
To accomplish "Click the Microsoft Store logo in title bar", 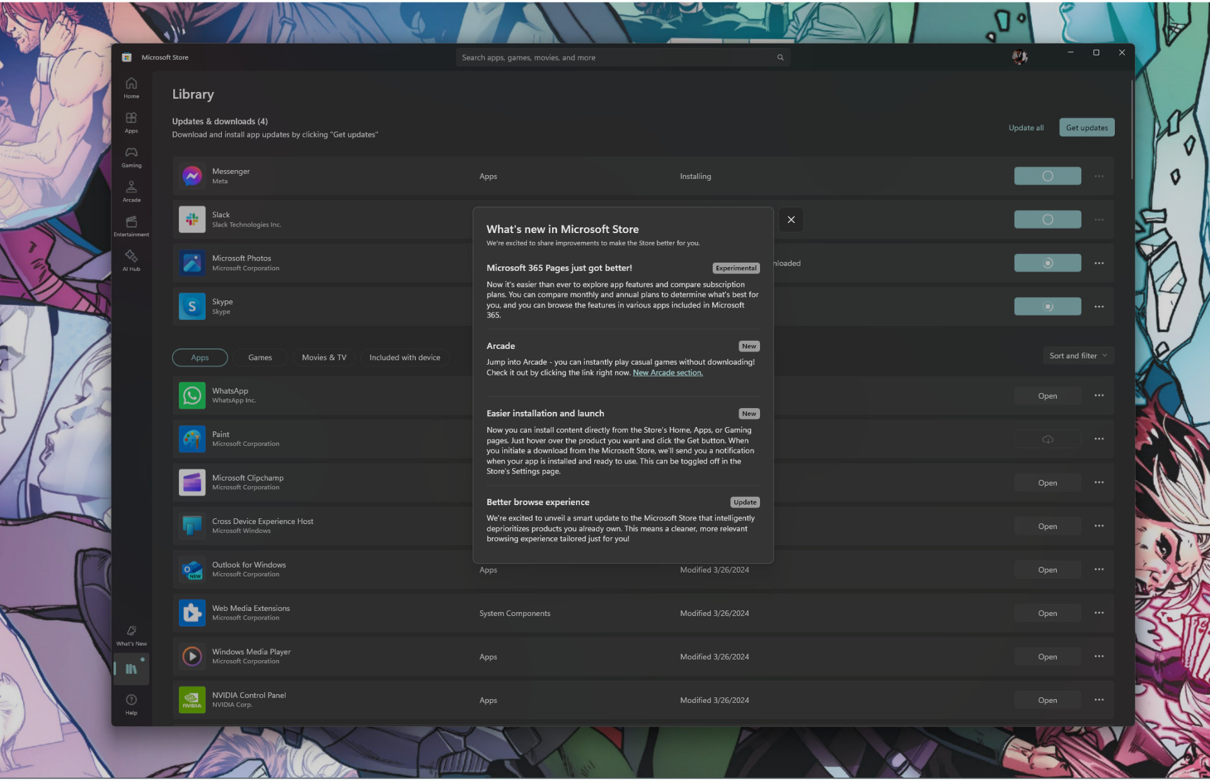I will pyautogui.click(x=127, y=57).
